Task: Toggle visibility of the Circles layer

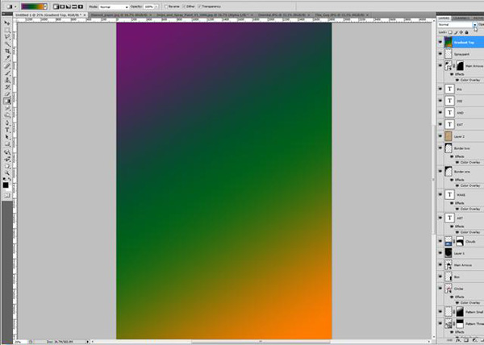Action: [x=440, y=289]
